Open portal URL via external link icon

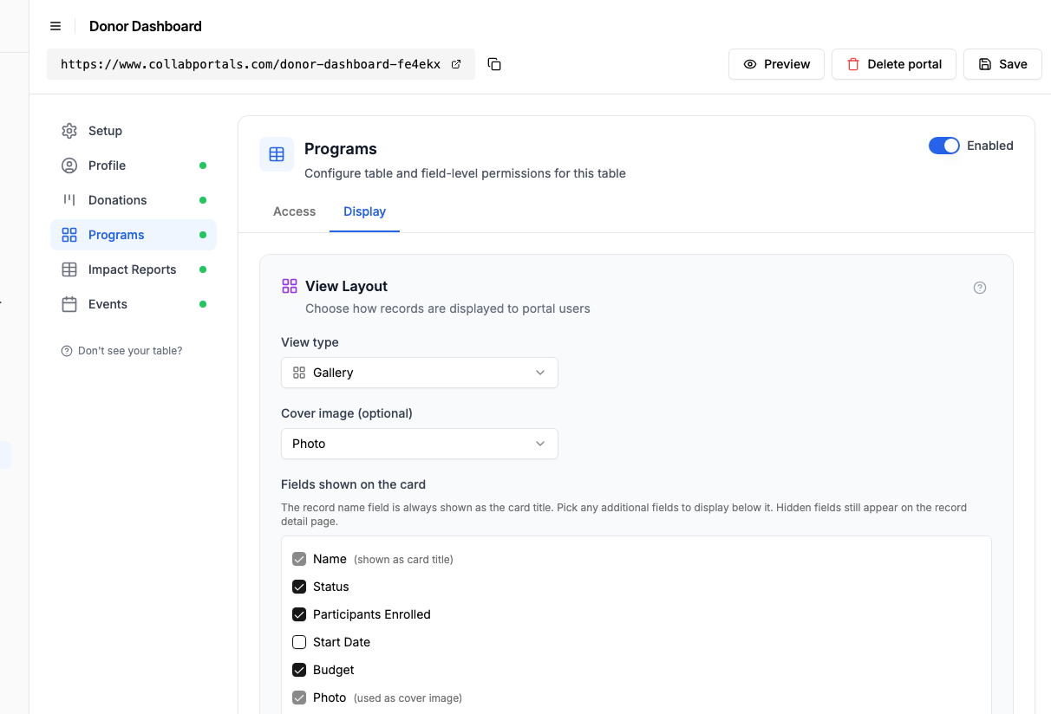[456, 64]
